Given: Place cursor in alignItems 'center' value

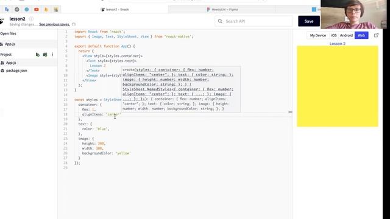Looking at the screenshot, I should click(113, 114).
